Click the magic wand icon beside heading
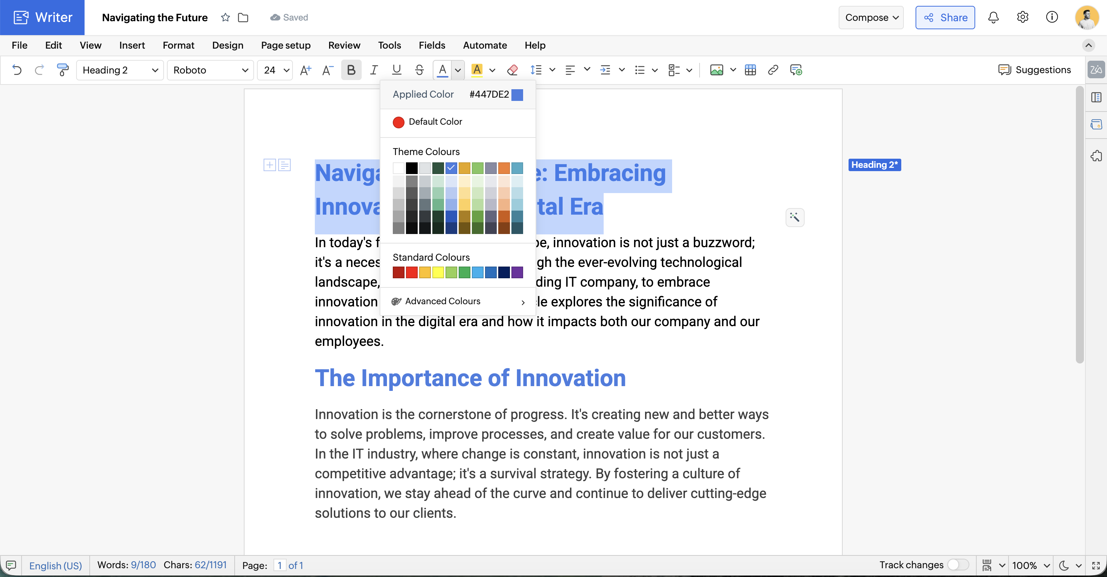Image resolution: width=1107 pixels, height=577 pixels. tap(795, 217)
